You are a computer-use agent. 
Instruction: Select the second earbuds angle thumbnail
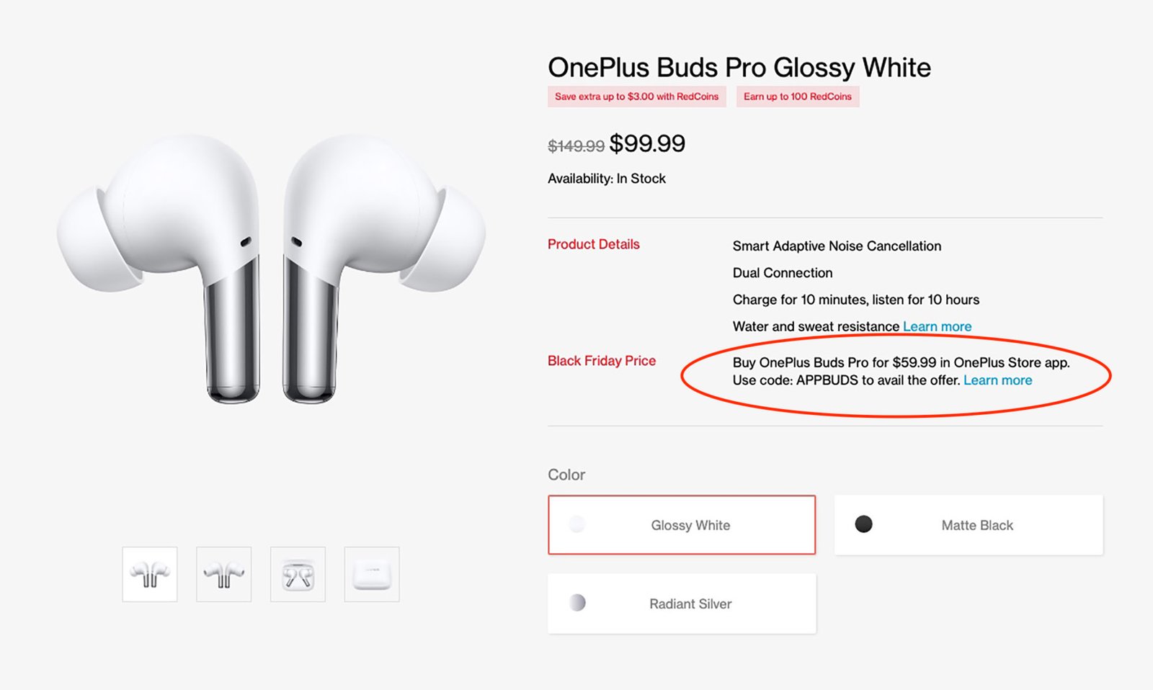pyautogui.click(x=223, y=573)
